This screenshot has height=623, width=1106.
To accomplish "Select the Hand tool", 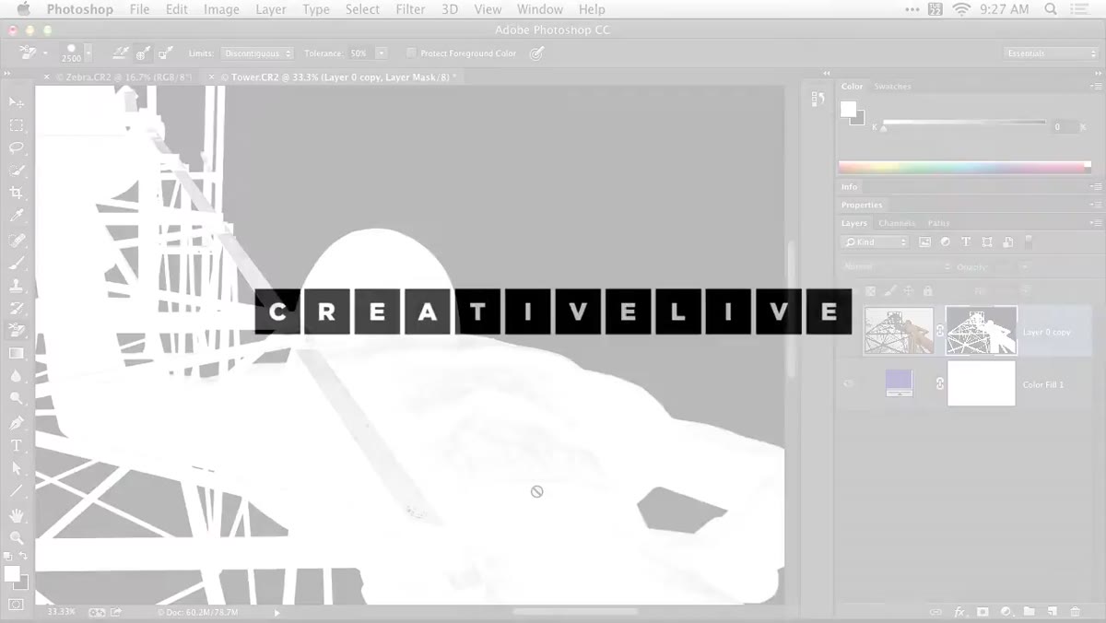I will 17,515.
